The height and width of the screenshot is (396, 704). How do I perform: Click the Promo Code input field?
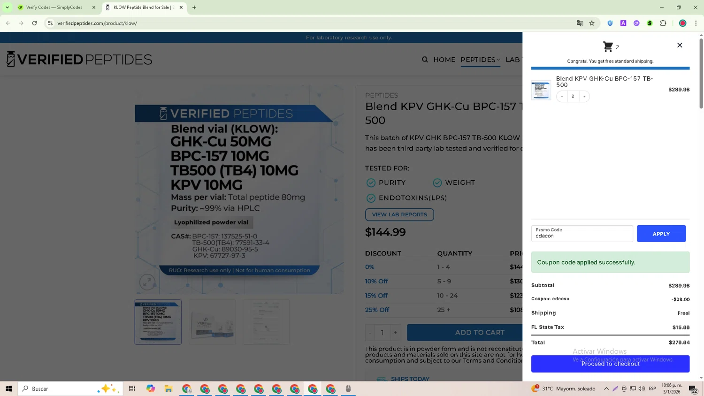[582, 234]
